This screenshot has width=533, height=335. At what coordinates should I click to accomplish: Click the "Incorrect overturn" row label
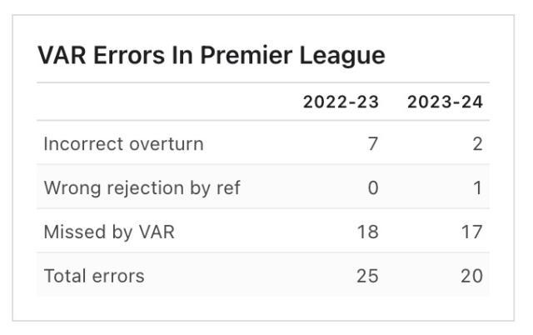(123, 144)
